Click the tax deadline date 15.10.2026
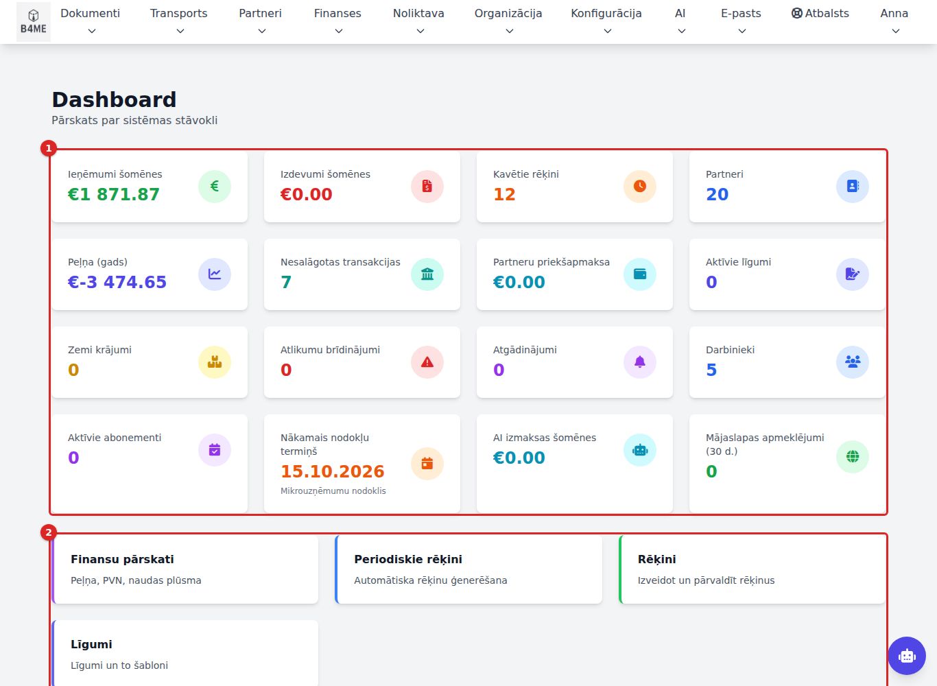Image resolution: width=937 pixels, height=686 pixels. click(x=333, y=472)
